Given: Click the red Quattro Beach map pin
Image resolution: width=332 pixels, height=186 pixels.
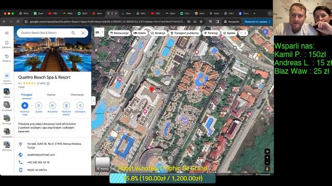Looking at the screenshot, I should click(x=151, y=89).
